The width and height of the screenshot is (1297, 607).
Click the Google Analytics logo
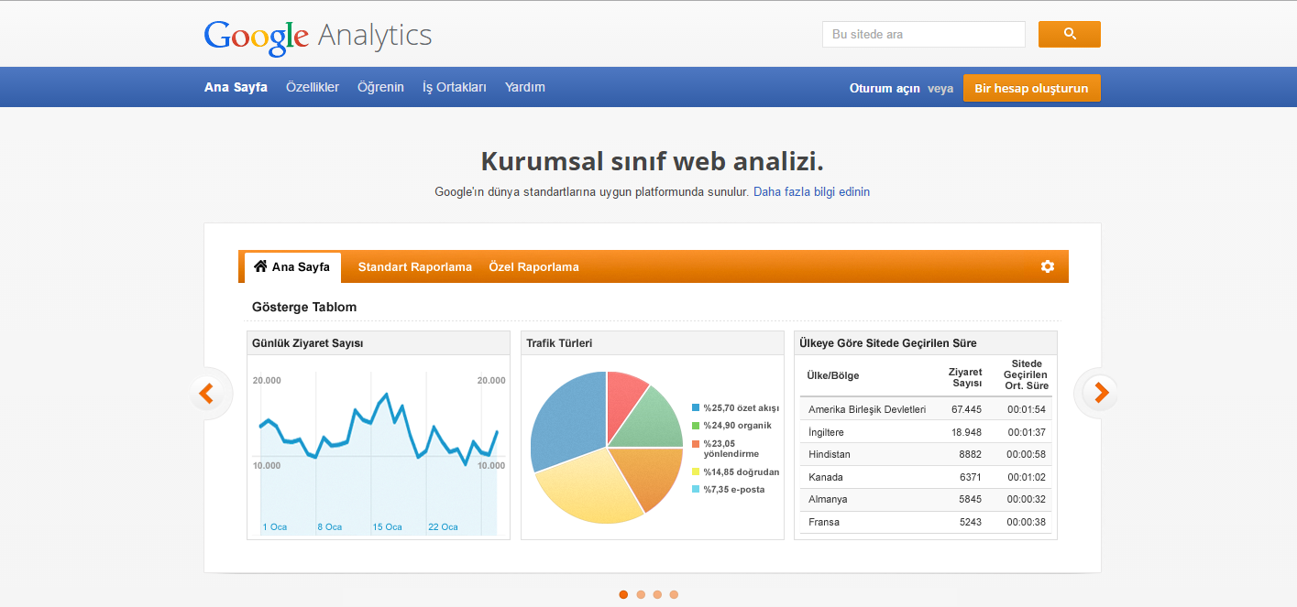(x=317, y=36)
